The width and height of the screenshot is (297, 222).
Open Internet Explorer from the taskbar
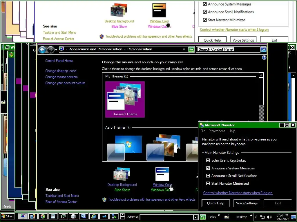(94, 216)
